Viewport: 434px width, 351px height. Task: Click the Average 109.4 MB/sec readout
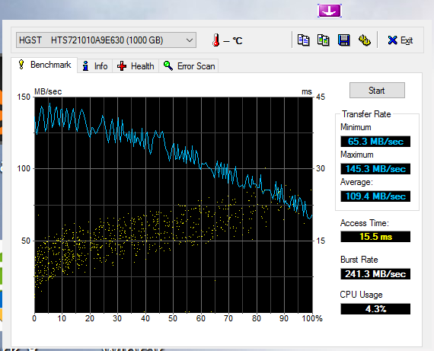pos(375,196)
